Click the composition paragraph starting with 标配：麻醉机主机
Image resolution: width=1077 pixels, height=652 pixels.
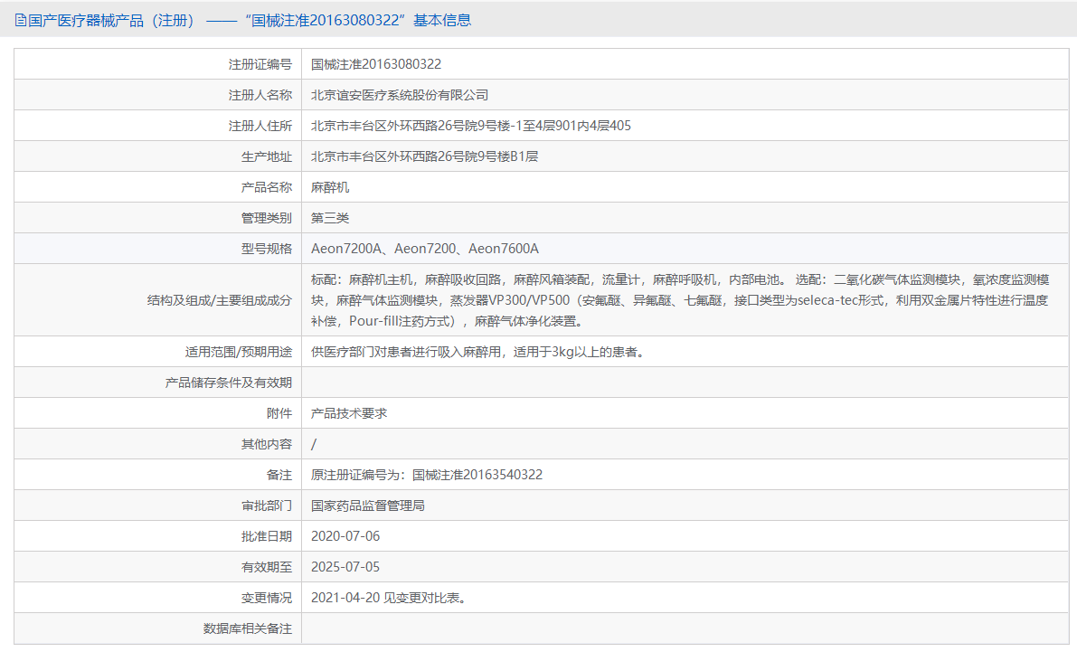[680, 300]
